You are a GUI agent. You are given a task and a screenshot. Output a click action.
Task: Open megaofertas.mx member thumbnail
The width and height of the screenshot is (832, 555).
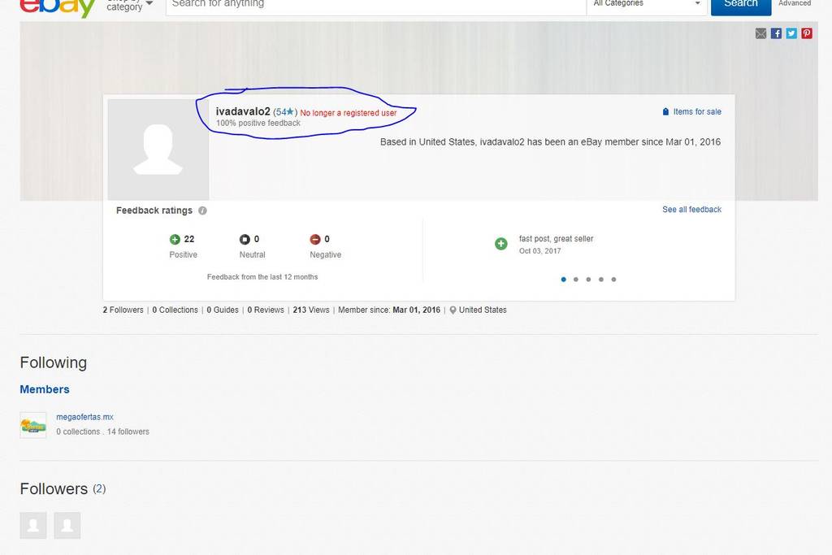tap(32, 425)
